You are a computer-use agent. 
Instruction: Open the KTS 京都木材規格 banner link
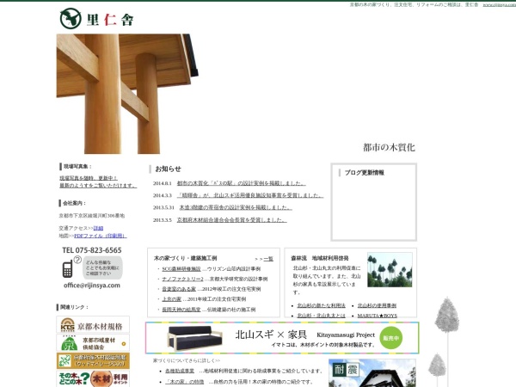[93, 325]
